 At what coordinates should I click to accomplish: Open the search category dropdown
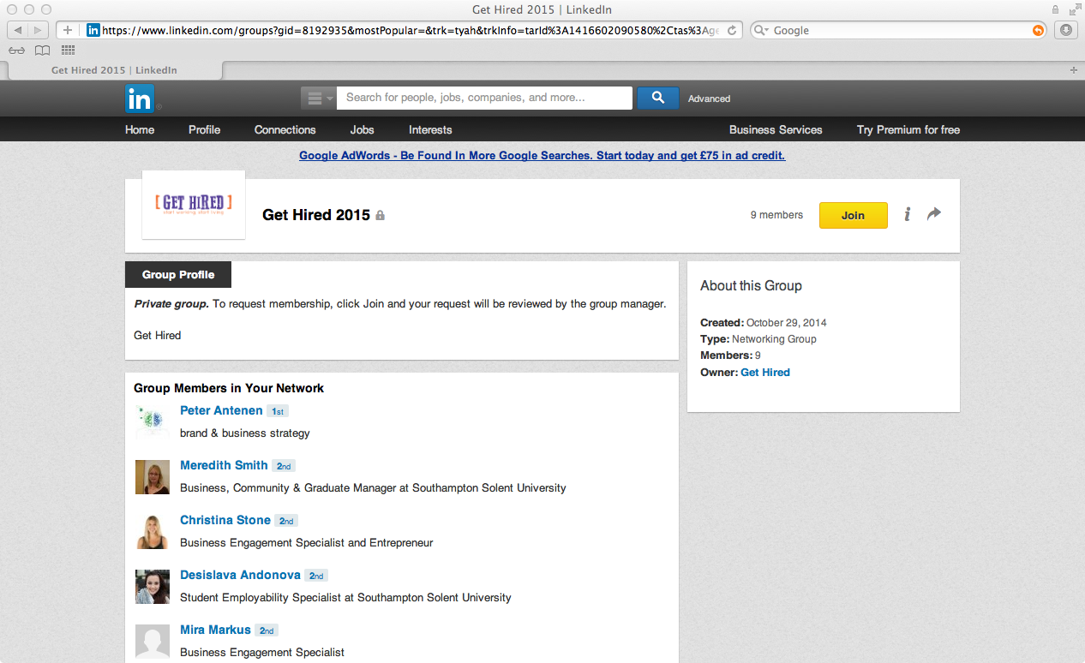318,98
